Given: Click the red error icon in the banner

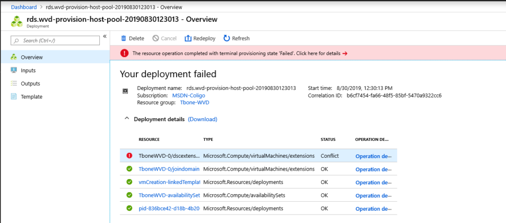Looking at the screenshot, I should [x=125, y=53].
